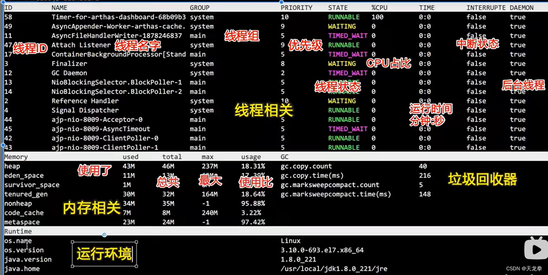Image resolution: width=548 pixels, height=275 pixels.
Task: Click java version value 1.8.0_221
Action: [x=298, y=259]
